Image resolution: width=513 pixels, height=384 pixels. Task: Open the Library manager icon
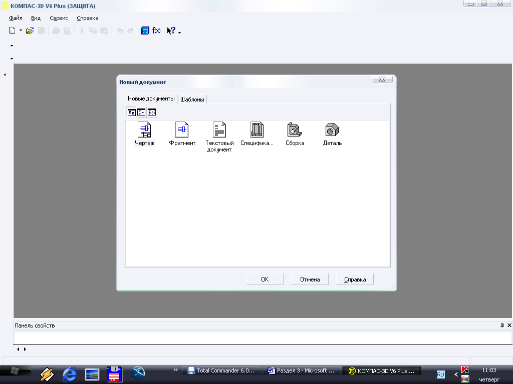pos(145,30)
